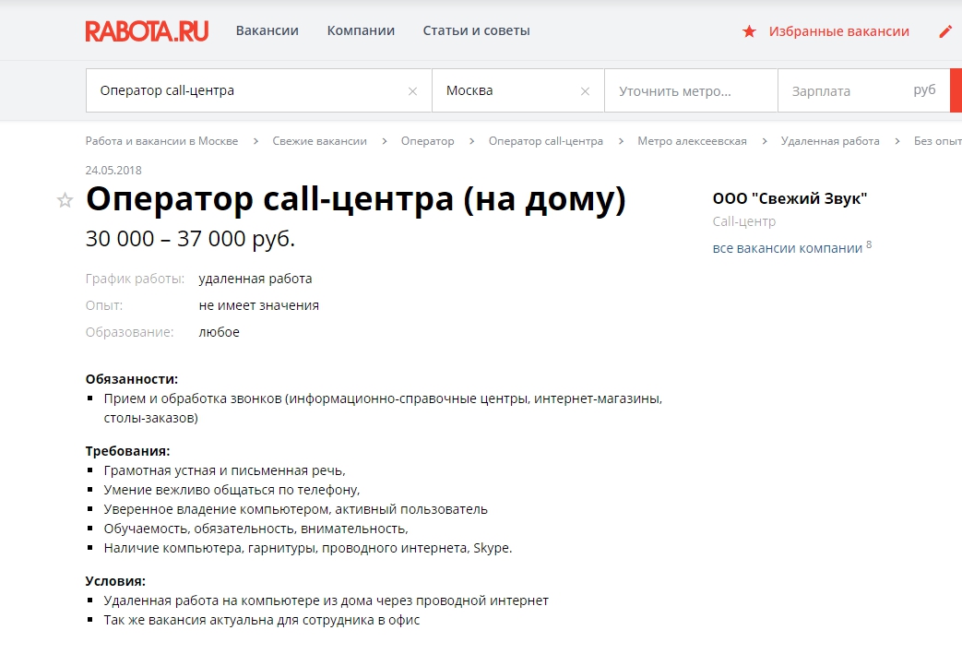962x654 pixels.
Task: Click the pencil edit icon top right
Action: click(944, 30)
